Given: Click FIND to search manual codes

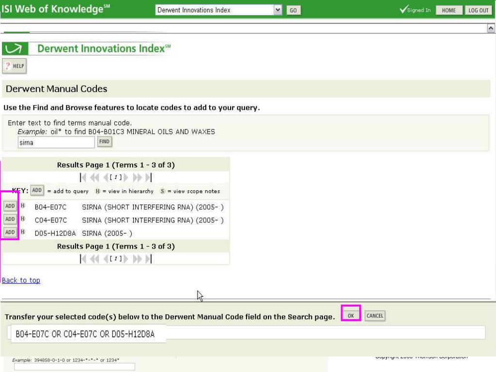Looking at the screenshot, I should (105, 141).
